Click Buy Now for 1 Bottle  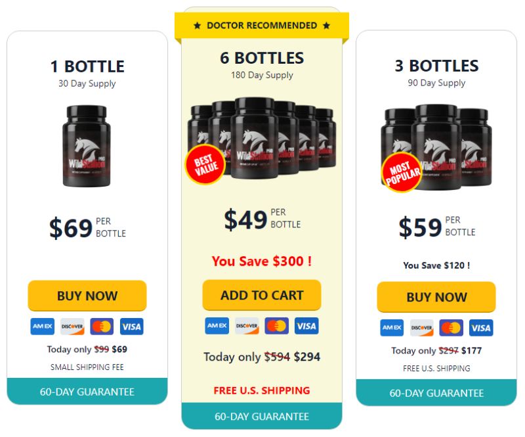coord(87,296)
